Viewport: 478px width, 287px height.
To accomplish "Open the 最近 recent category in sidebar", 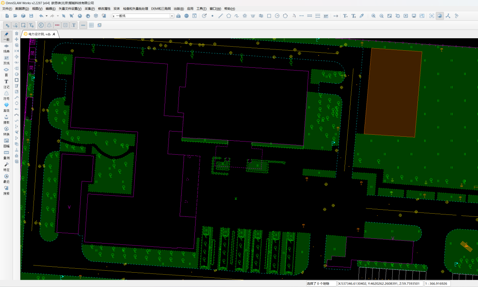I will 6,179.
